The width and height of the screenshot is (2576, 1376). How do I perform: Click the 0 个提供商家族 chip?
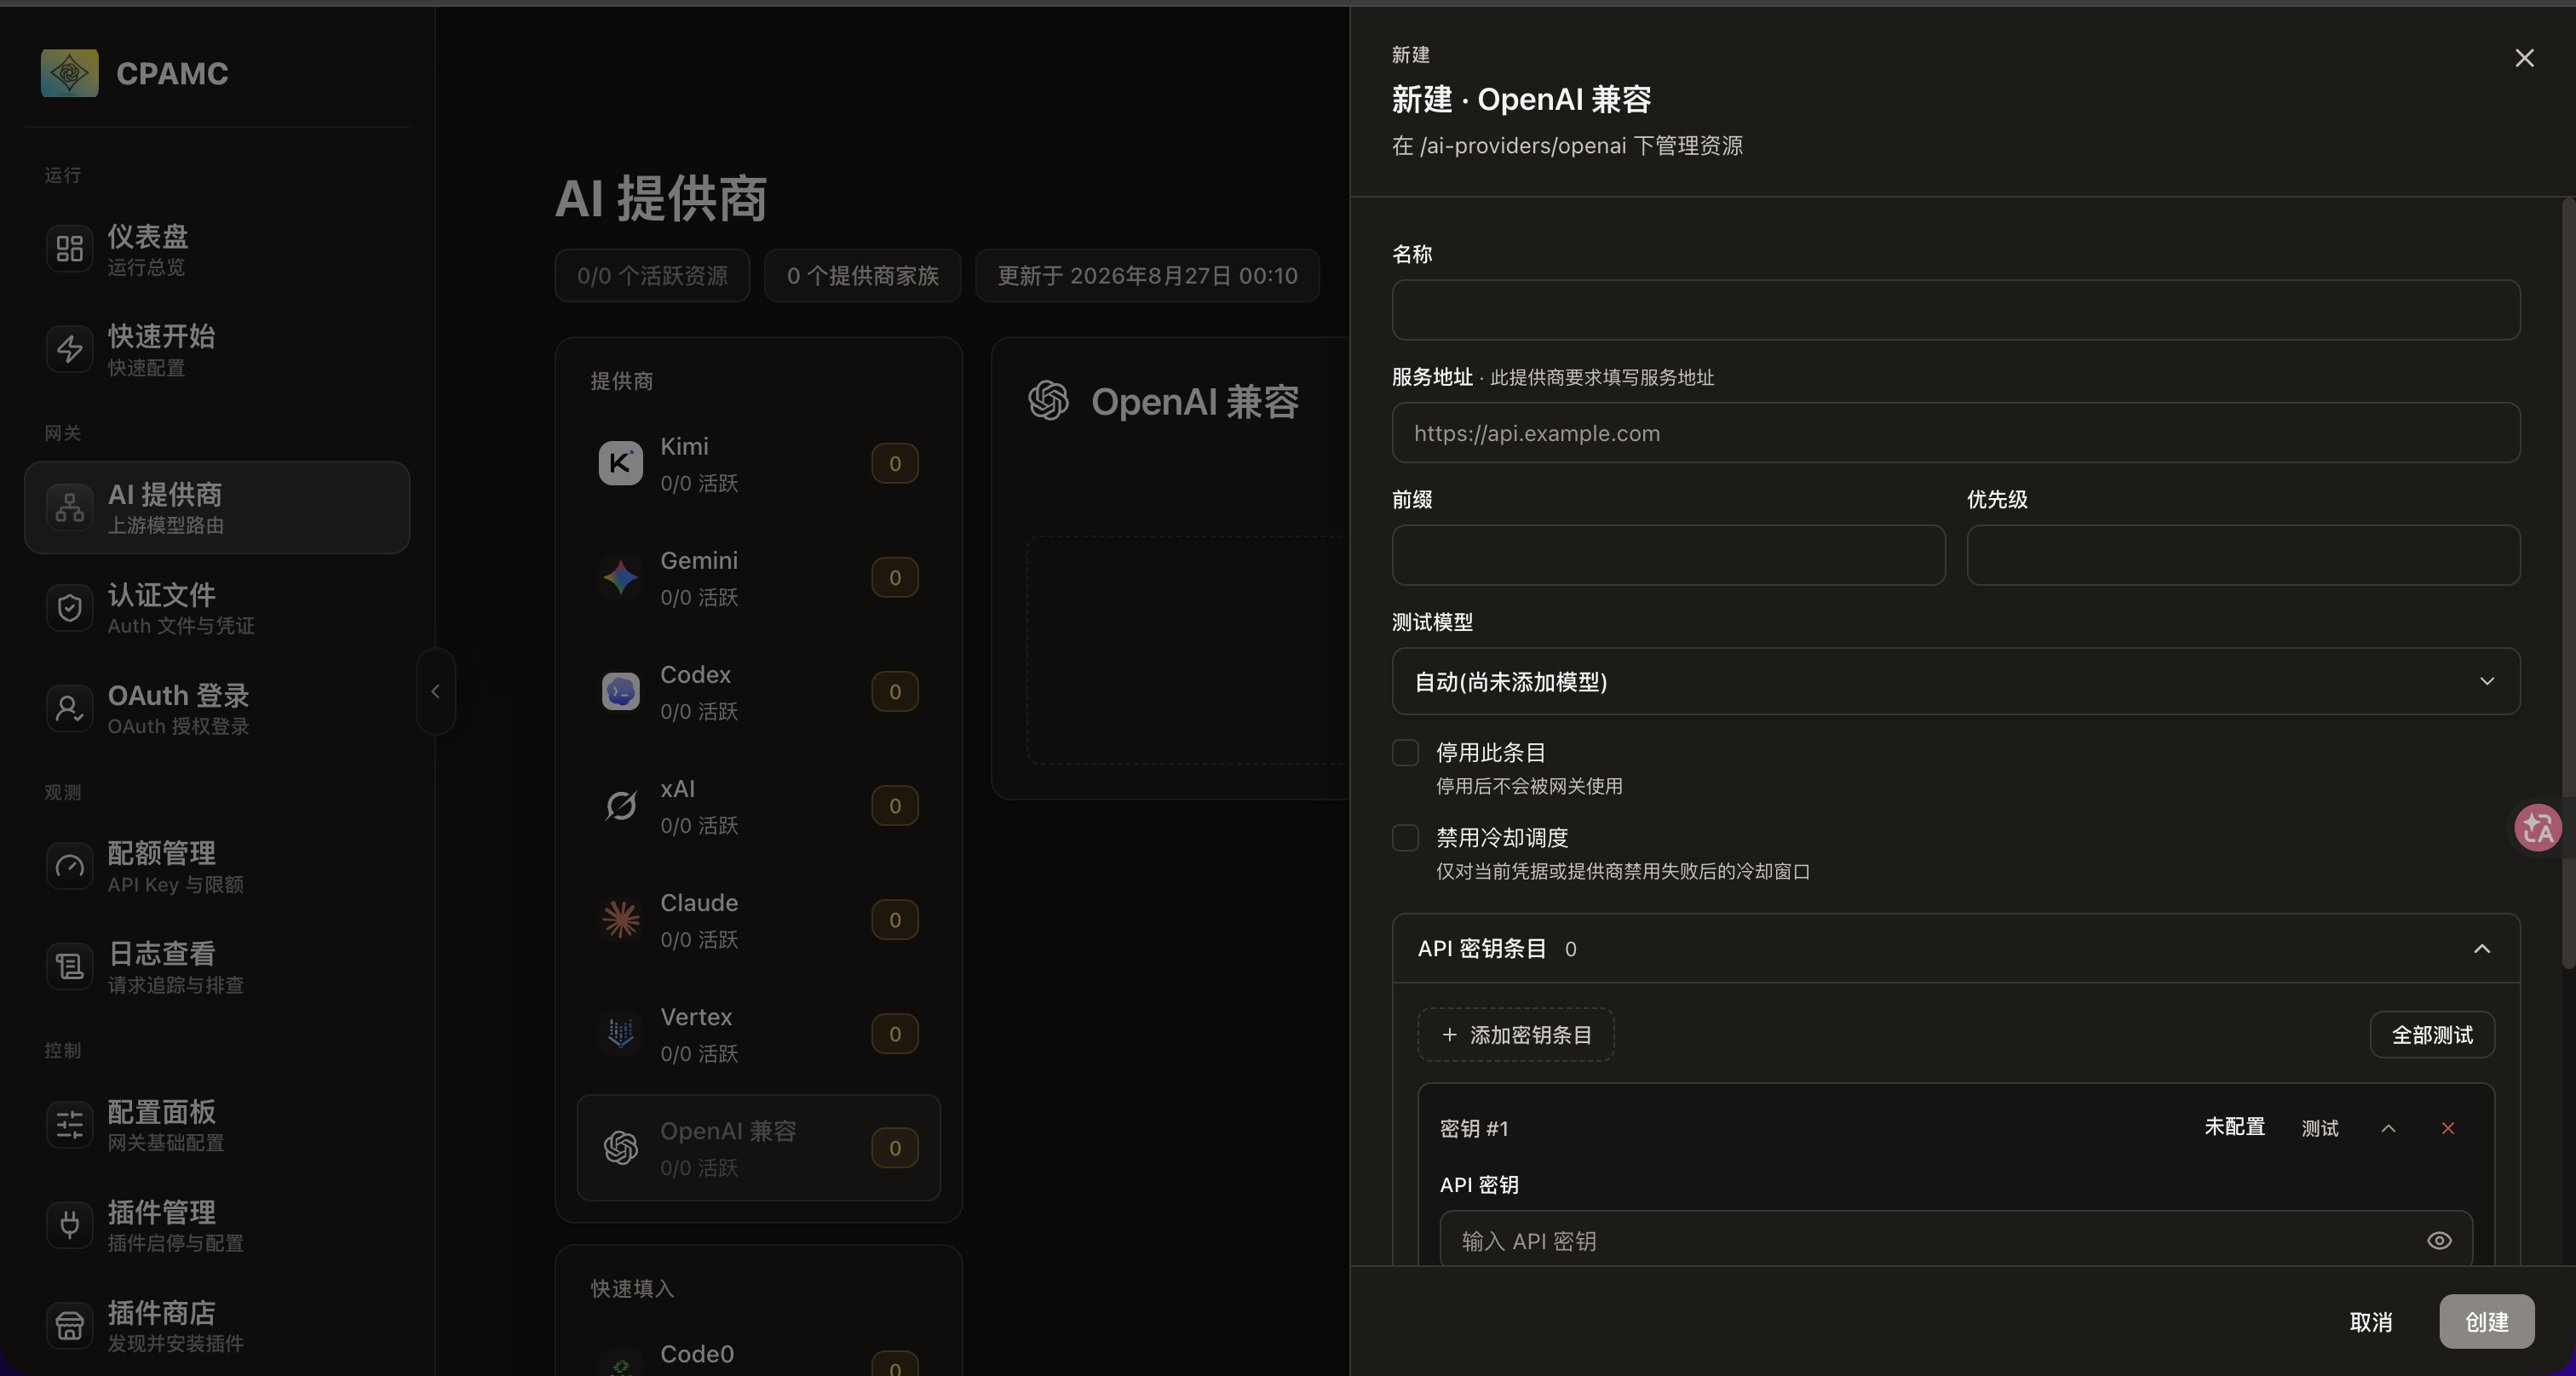[x=862, y=275]
